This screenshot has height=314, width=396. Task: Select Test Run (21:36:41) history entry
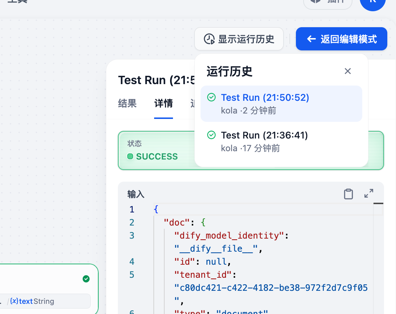(281, 141)
